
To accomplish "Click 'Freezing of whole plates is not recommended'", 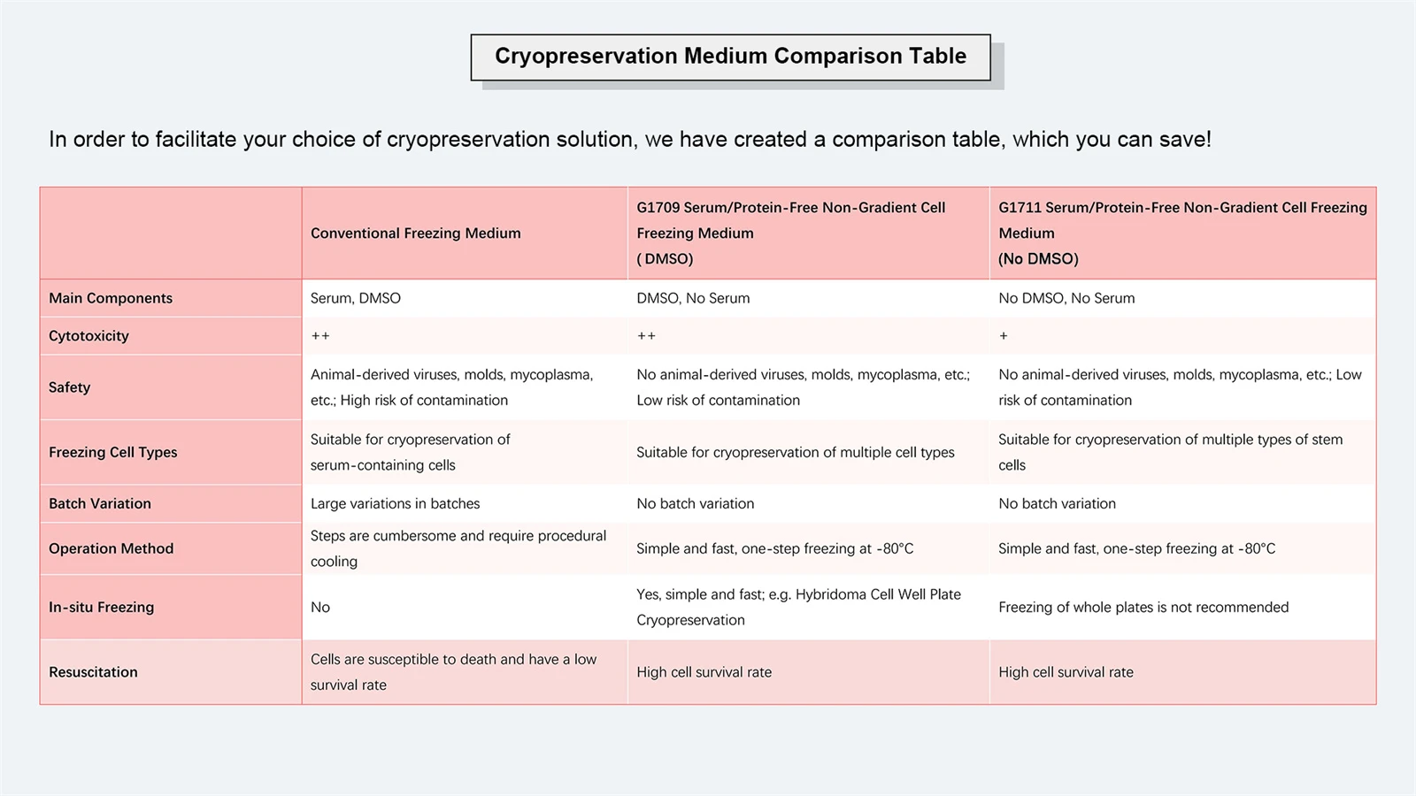I will pos(1143,607).
